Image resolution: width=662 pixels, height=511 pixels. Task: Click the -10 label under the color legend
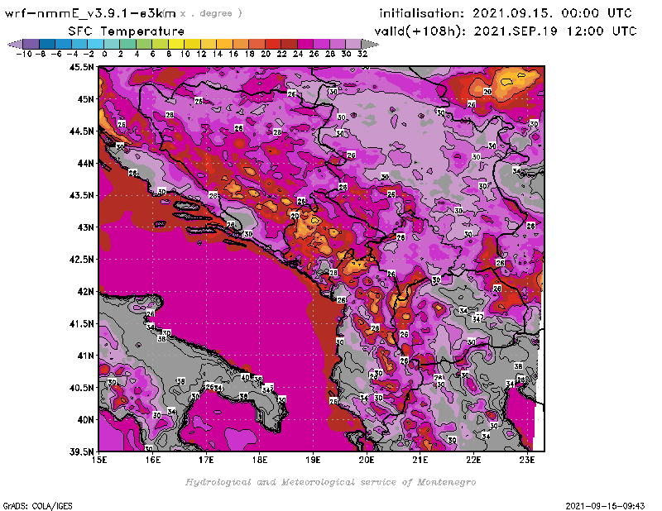pyautogui.click(x=24, y=54)
